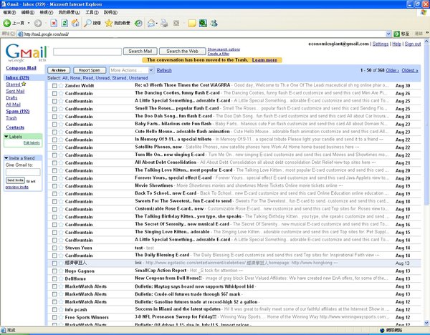Click the Compose Mail link
This screenshot has height=335, width=430.
pyautogui.click(x=21, y=68)
